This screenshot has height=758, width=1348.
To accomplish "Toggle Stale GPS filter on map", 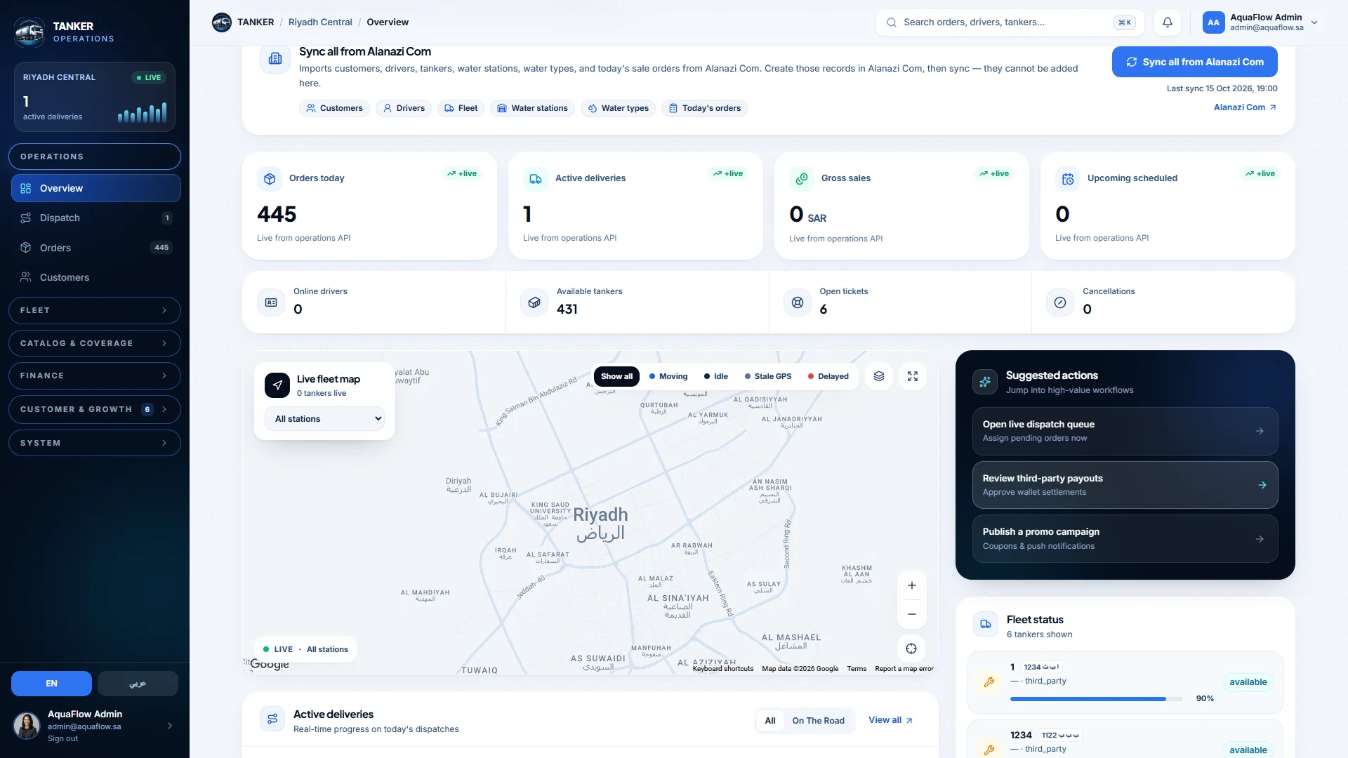I will [x=768, y=376].
